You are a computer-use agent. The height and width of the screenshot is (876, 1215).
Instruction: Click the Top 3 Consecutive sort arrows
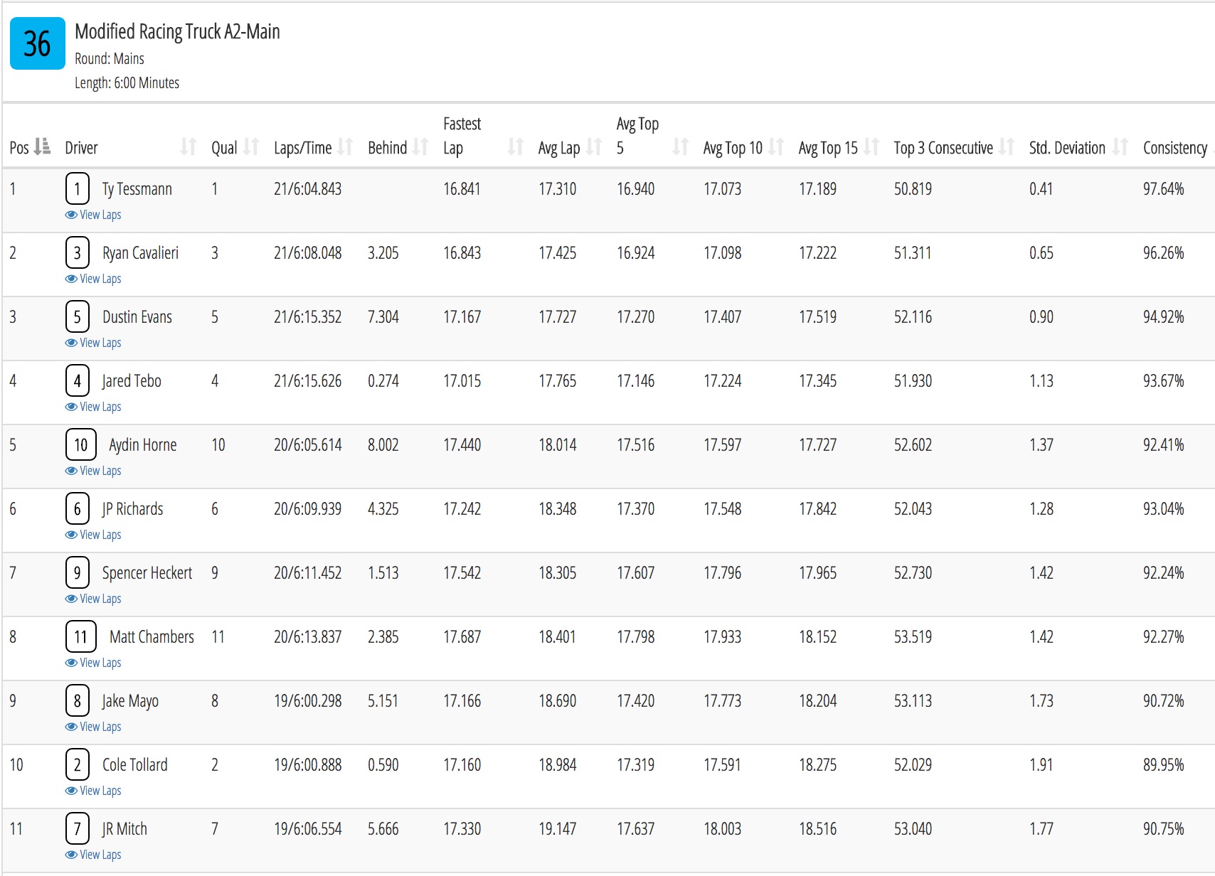pos(1007,147)
